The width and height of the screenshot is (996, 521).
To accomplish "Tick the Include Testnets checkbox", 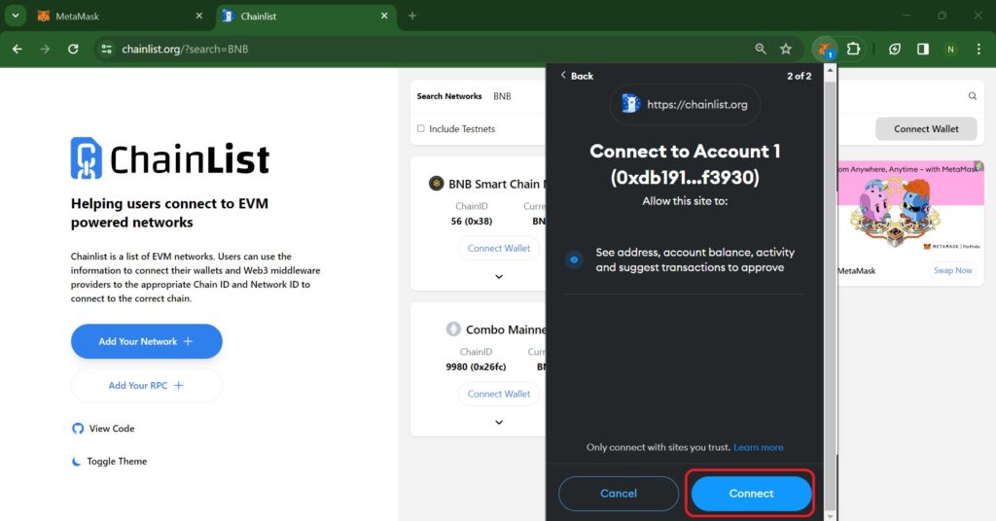I will point(420,128).
